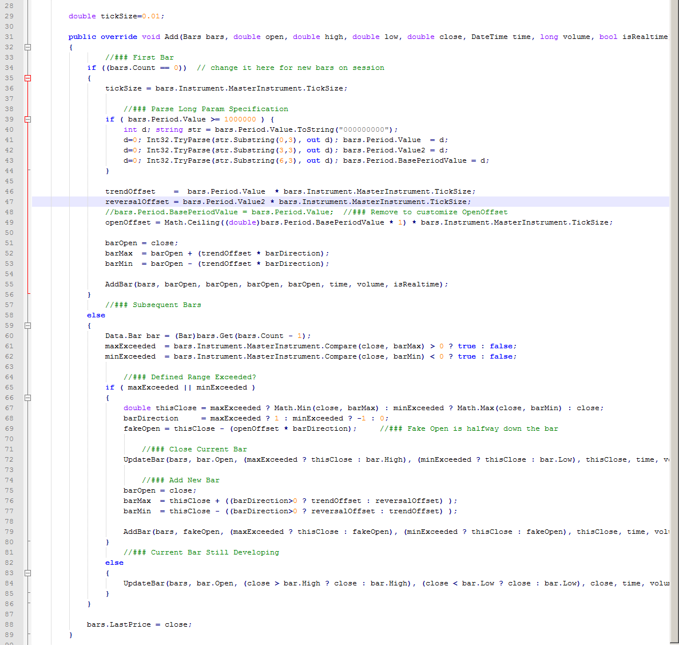
Task: Click the 'bool isRealtime' parameter
Action: click(634, 37)
